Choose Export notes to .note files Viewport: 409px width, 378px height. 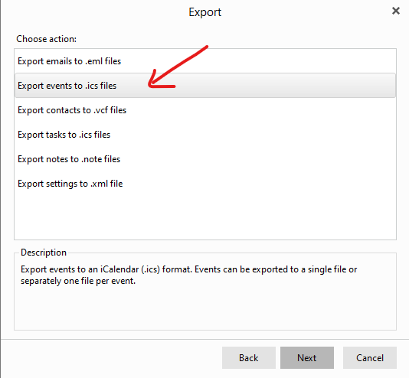point(205,159)
